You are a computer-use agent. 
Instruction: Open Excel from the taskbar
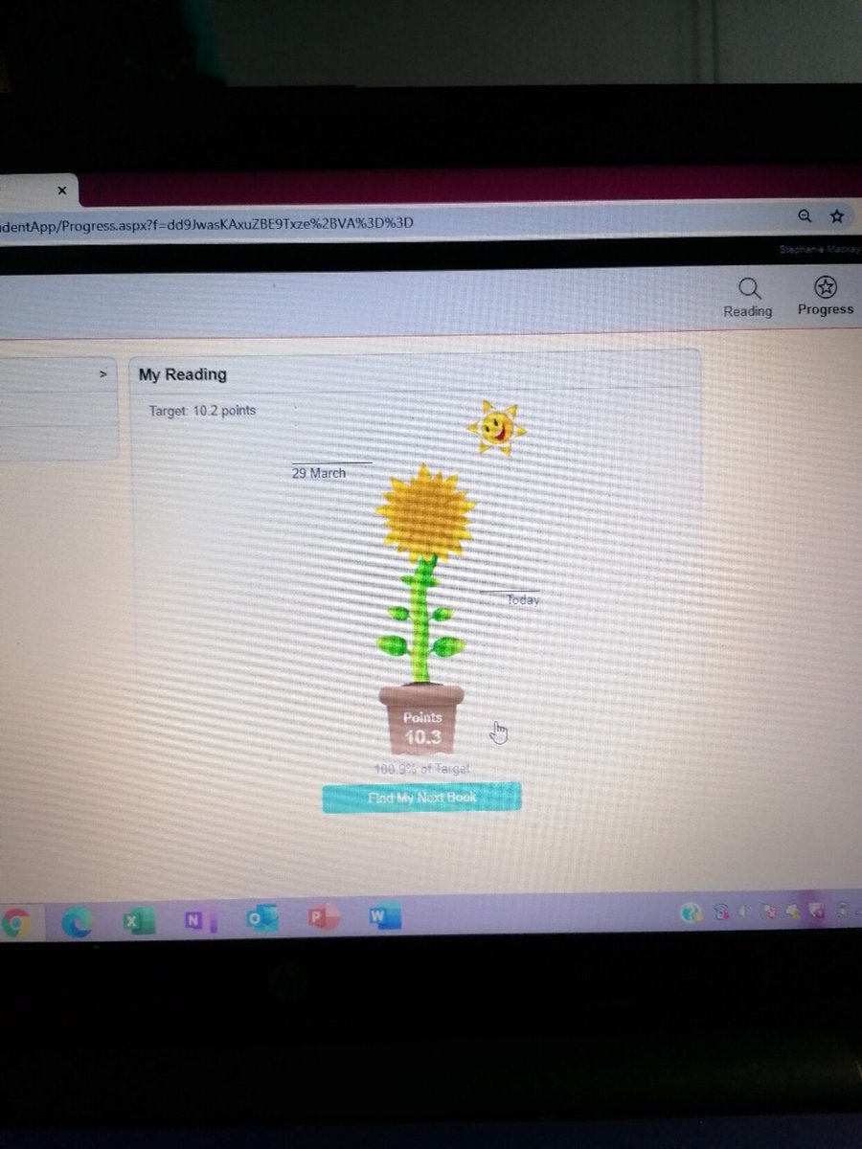(x=138, y=920)
